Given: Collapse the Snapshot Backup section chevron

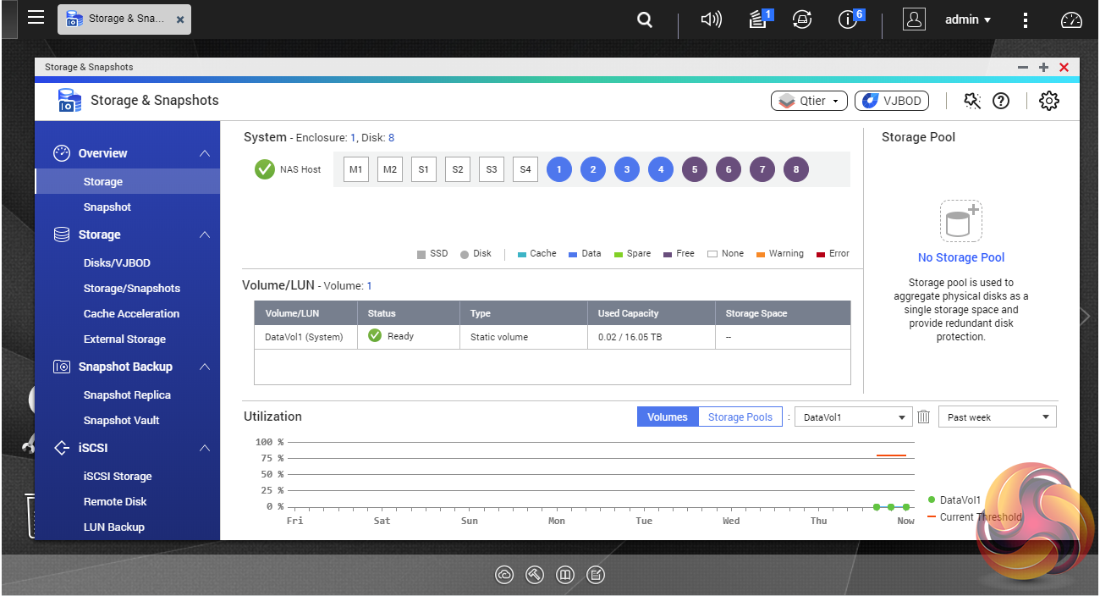Looking at the screenshot, I should click(x=205, y=367).
